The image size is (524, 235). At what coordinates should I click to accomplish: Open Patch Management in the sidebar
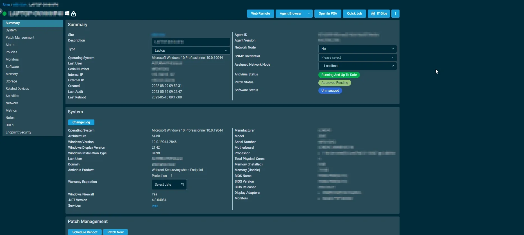pyautogui.click(x=33, y=38)
